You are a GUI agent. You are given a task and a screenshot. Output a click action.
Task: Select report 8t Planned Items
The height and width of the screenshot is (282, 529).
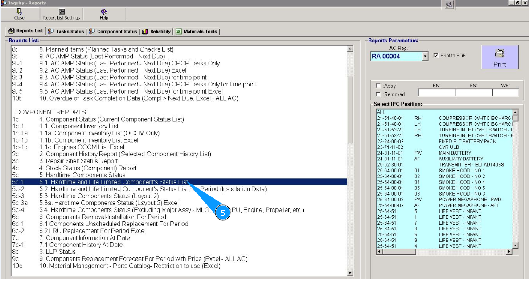(x=179, y=49)
